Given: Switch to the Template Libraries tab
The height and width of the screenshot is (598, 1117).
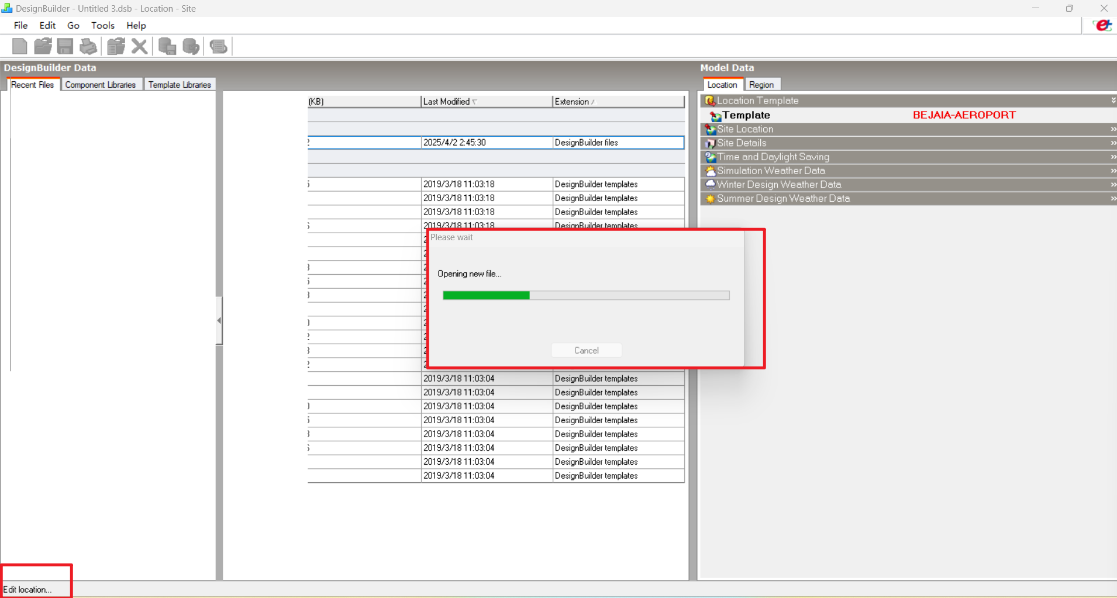Looking at the screenshot, I should click(180, 85).
